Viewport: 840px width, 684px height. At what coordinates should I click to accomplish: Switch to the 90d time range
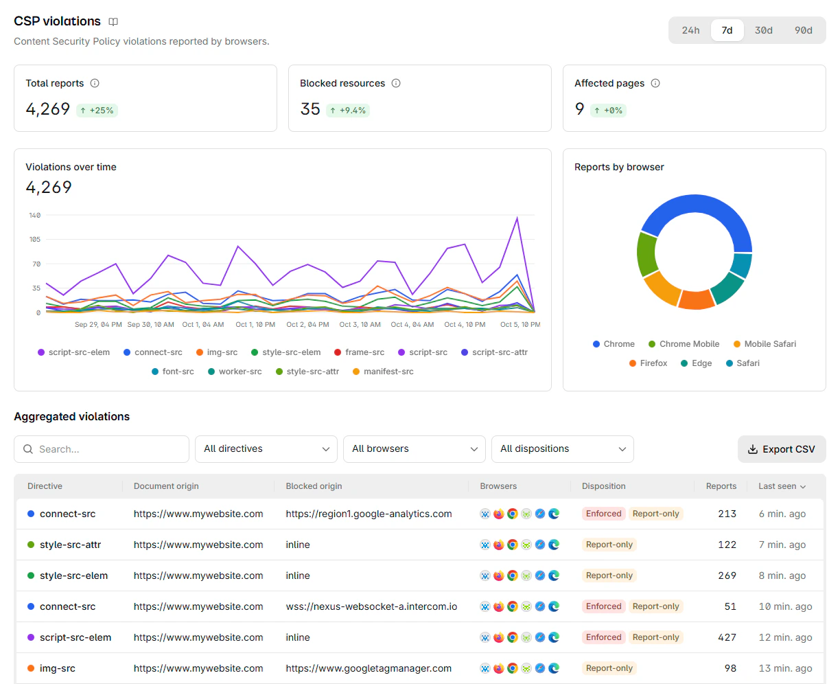pyautogui.click(x=804, y=30)
